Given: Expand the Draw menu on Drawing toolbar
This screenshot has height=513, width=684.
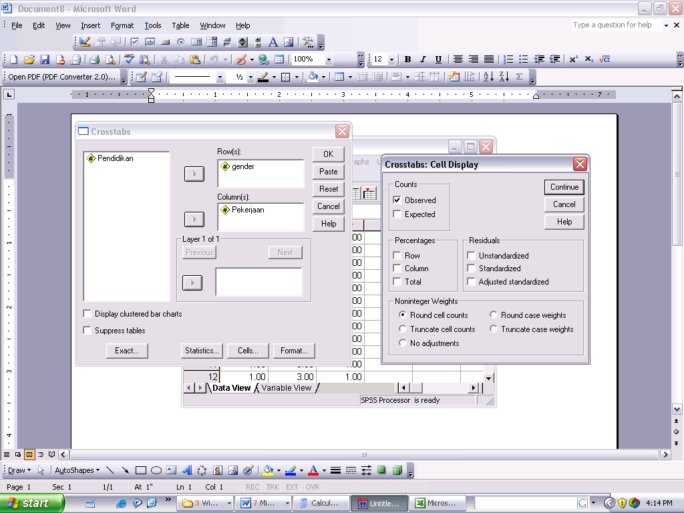Looking at the screenshot, I should [x=19, y=470].
